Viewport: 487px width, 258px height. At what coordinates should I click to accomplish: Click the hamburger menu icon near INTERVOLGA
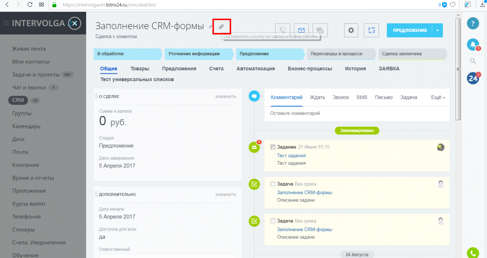[6, 23]
